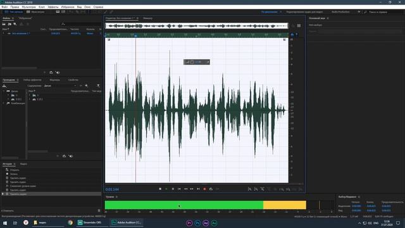This screenshot has width=405, height=228.
Task: Toggle loop preview in Media Browser
Action: pos(64,156)
